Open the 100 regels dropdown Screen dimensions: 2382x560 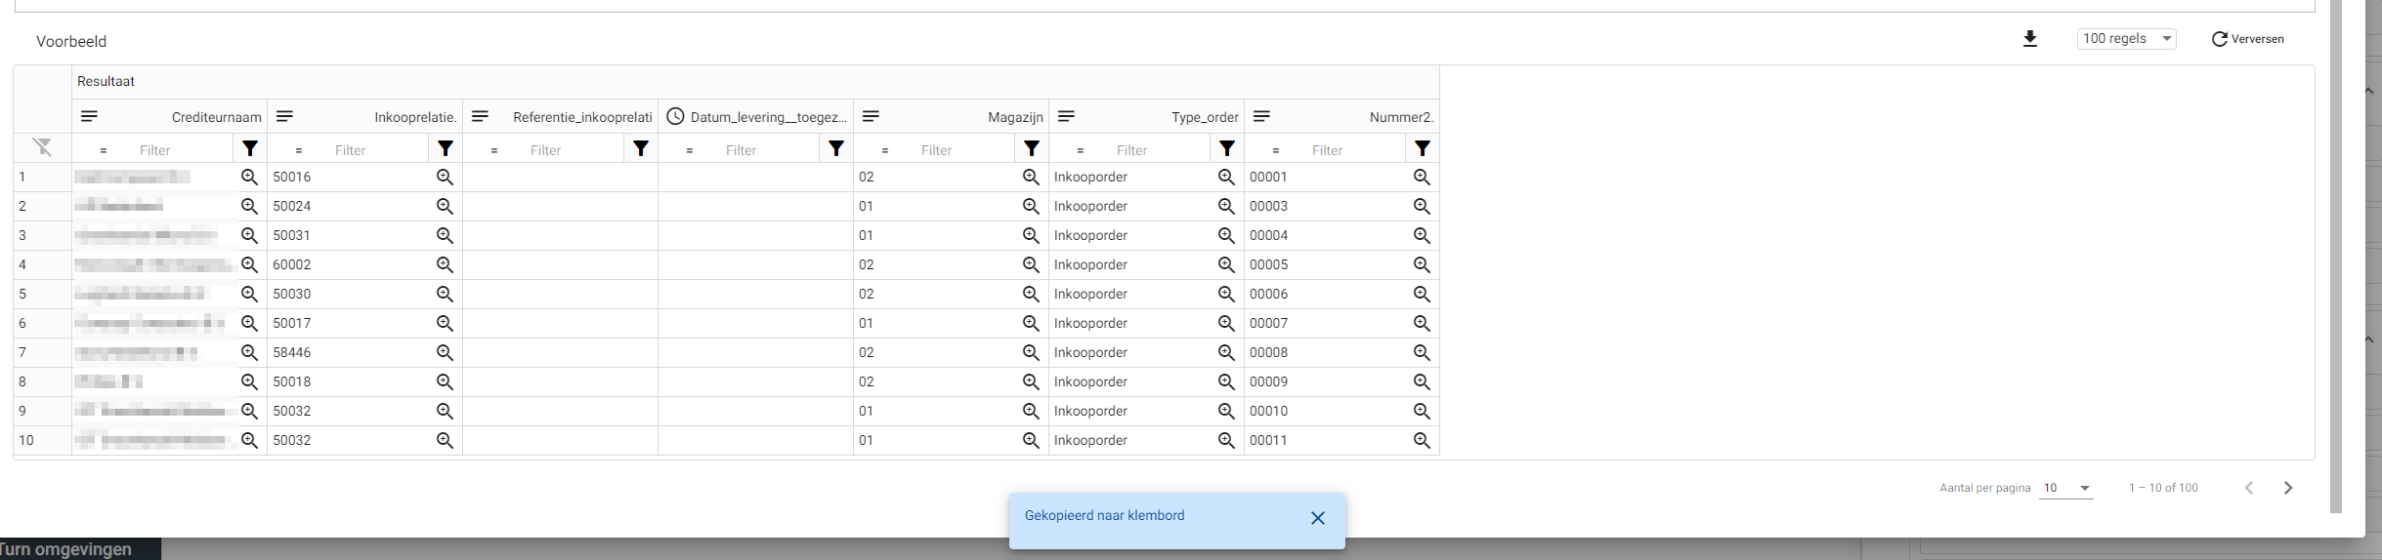(2126, 39)
